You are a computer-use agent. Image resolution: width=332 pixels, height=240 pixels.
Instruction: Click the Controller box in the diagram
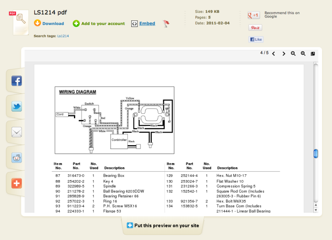coord(119,141)
